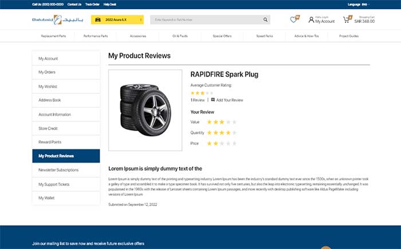This screenshot has height=249, width=401.
Task: Click the car icon in vehicle selector
Action: pos(98,19)
